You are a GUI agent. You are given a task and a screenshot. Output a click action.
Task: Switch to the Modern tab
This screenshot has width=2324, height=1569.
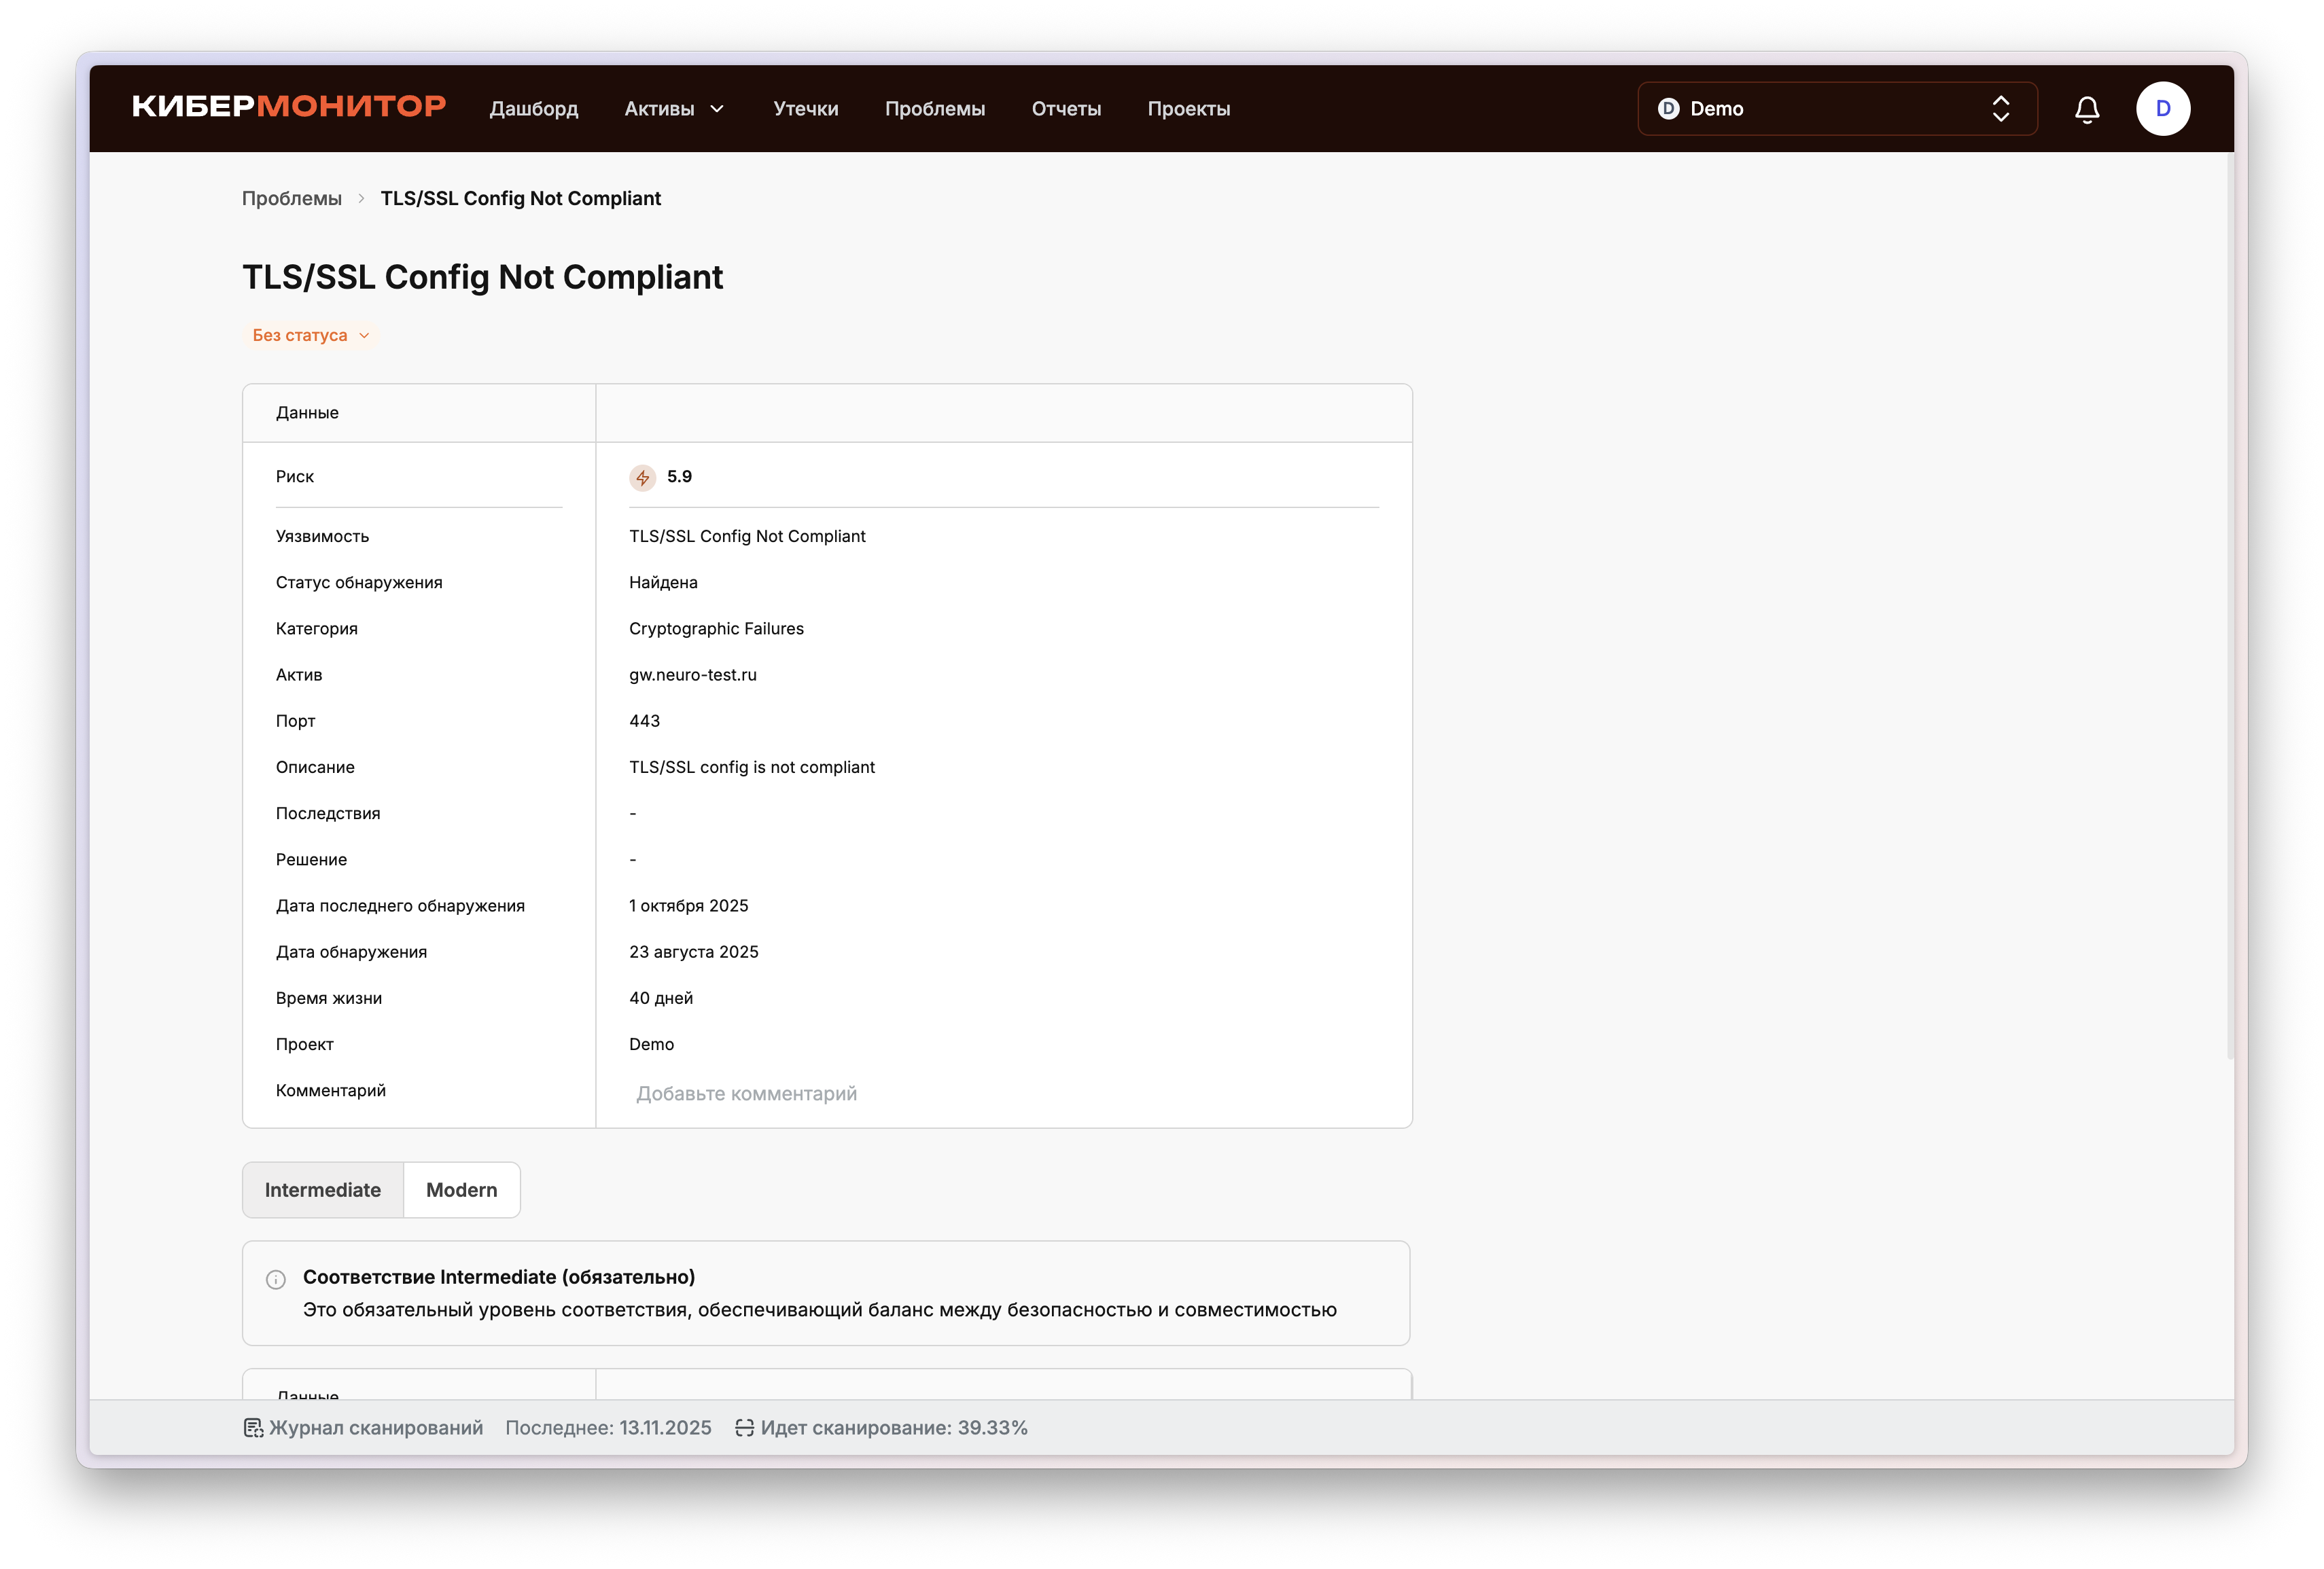coord(461,1190)
